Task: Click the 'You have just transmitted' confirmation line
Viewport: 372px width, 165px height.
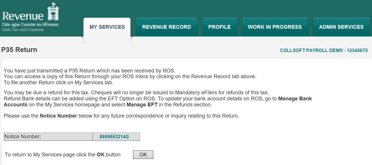Action: (89, 70)
